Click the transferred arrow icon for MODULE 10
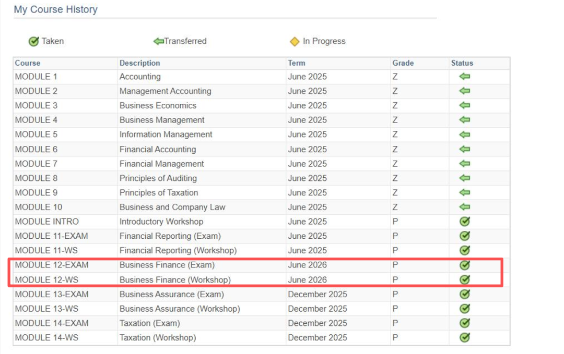Screen dimensions: 564x354 (465, 207)
